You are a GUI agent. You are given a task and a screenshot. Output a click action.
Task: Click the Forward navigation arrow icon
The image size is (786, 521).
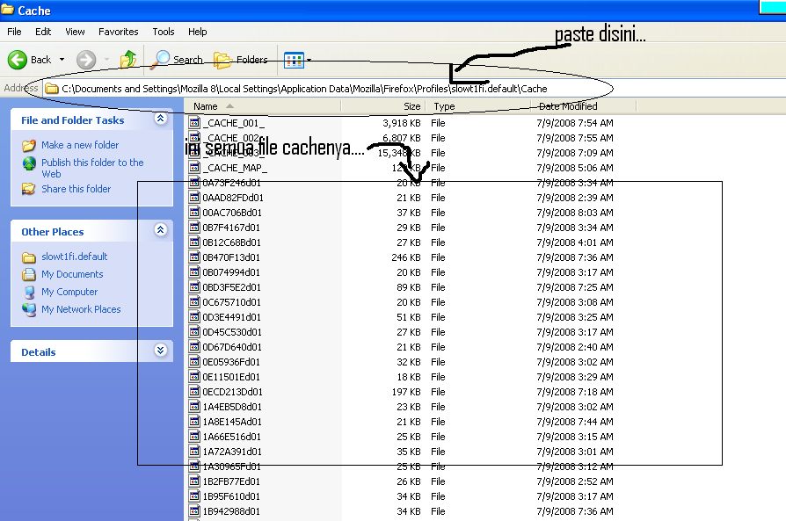tap(86, 60)
